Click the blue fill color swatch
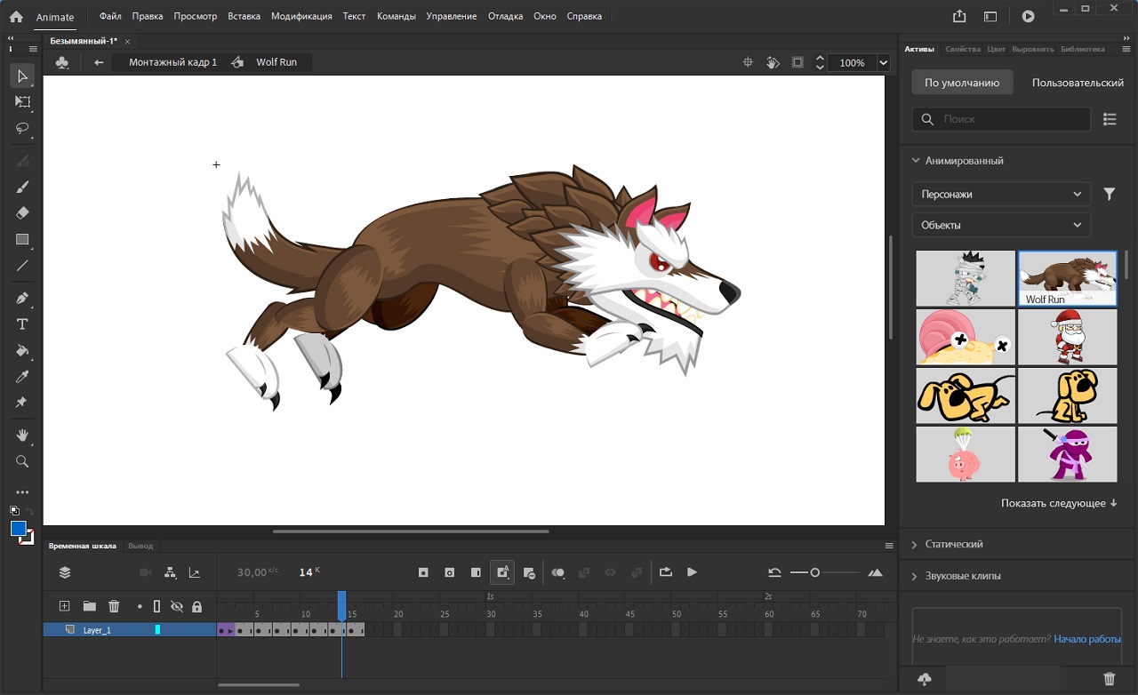Screen dimensions: 1138x695 19,528
